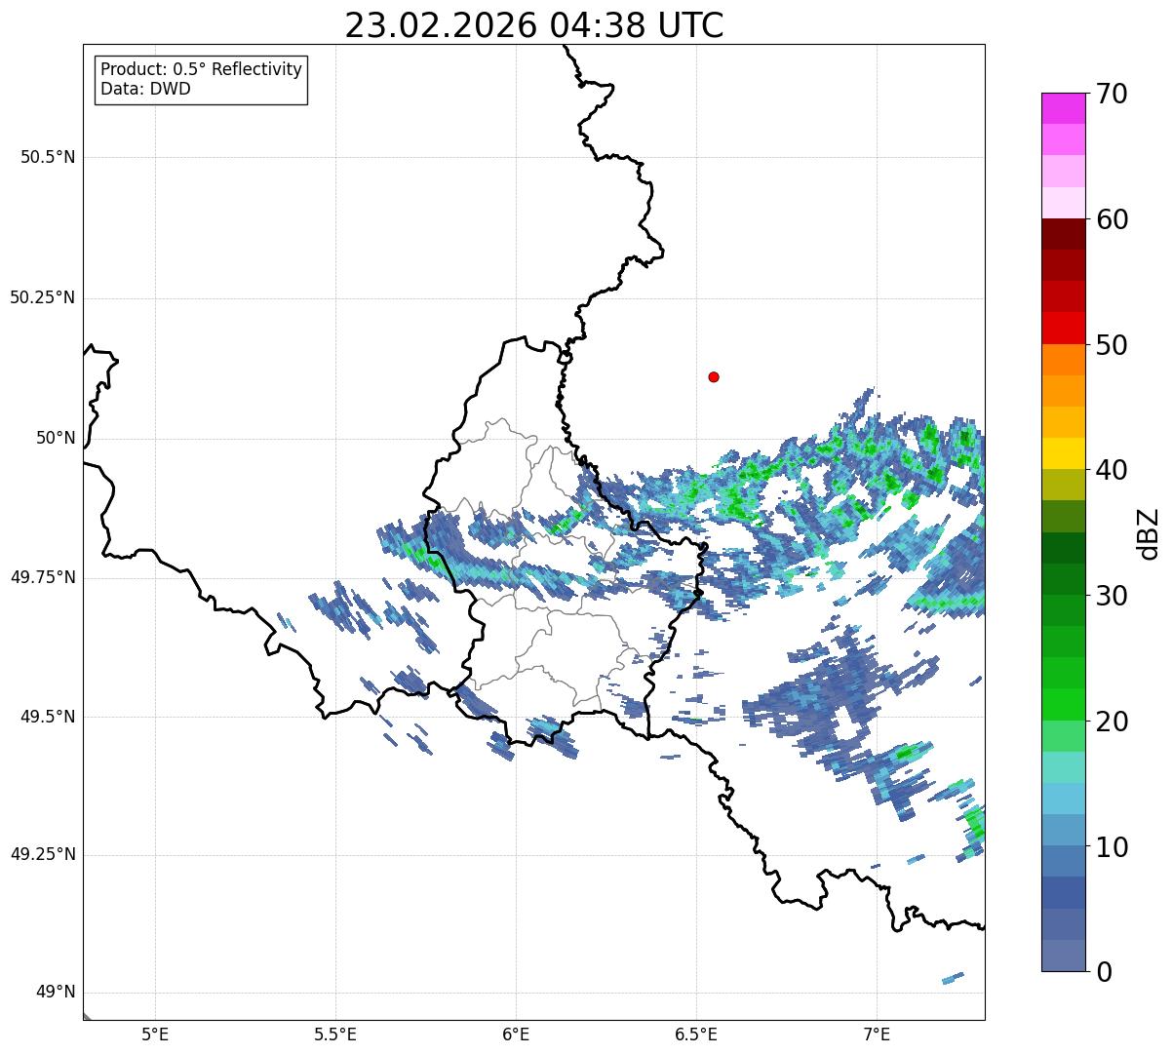Click the 5.5°E longitude label
This screenshot has height=1054, width=1172.
[x=335, y=1034]
